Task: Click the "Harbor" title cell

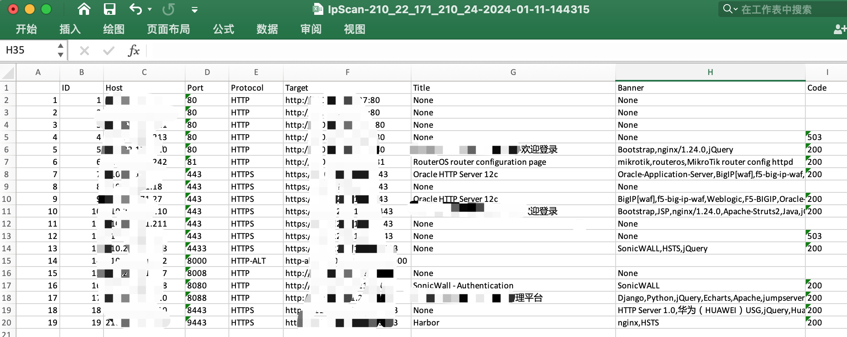Action: 513,323
